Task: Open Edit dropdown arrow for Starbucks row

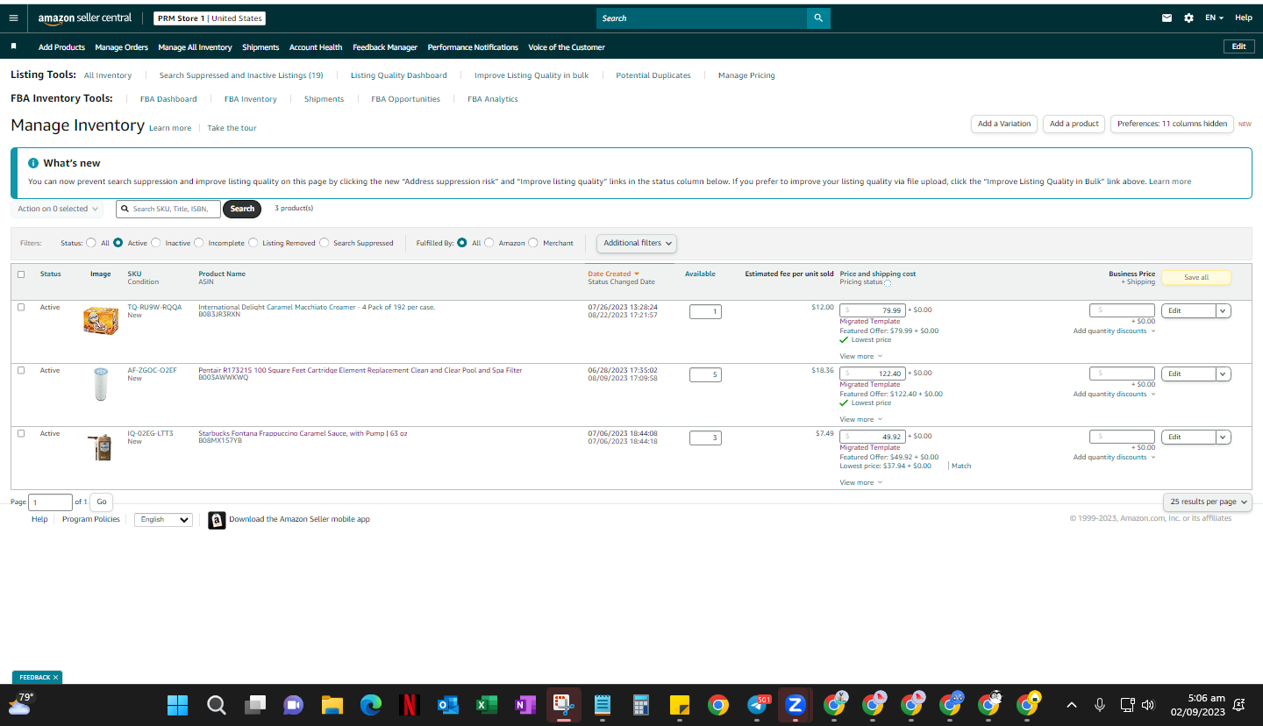Action: (x=1224, y=437)
